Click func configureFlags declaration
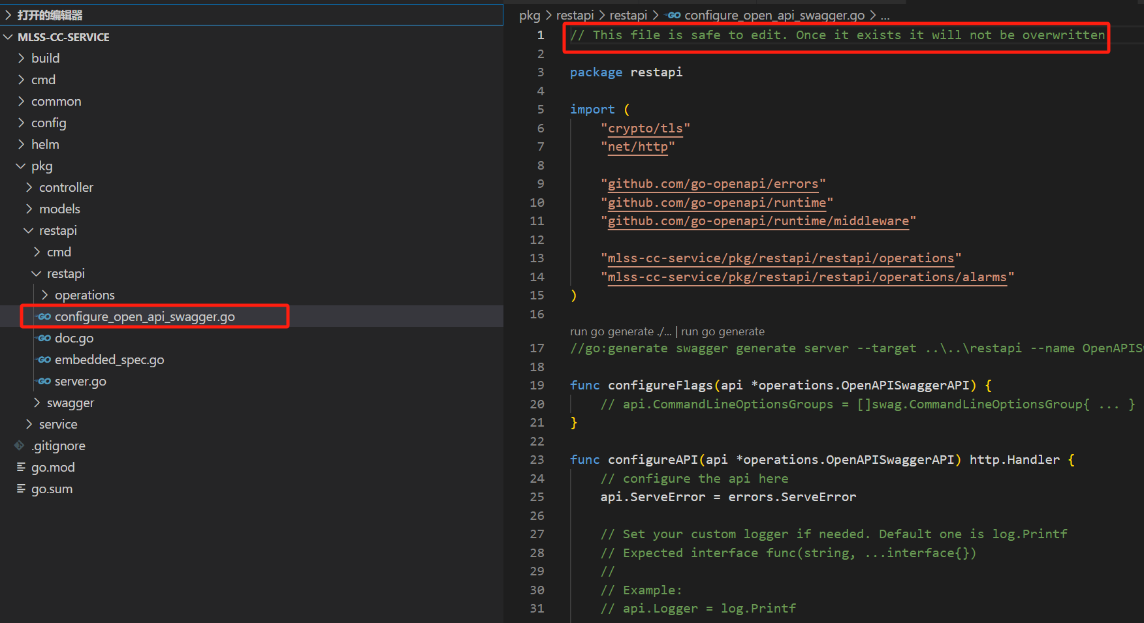 tap(781, 386)
